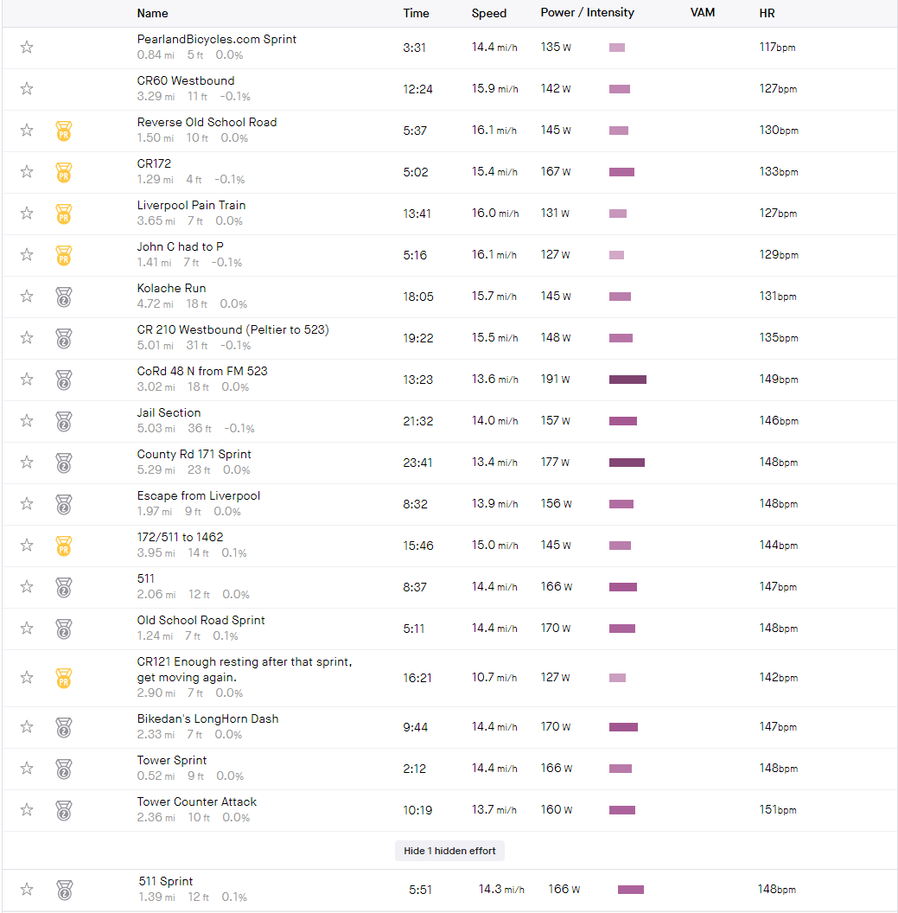898x913 pixels.
Task: Click PR badge for 172/511 to 1462
Action: point(63,546)
